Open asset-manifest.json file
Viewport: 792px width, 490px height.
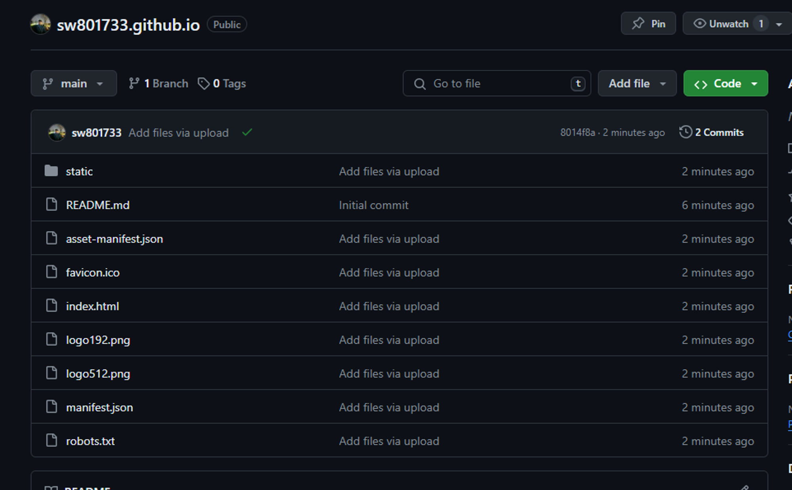(114, 239)
